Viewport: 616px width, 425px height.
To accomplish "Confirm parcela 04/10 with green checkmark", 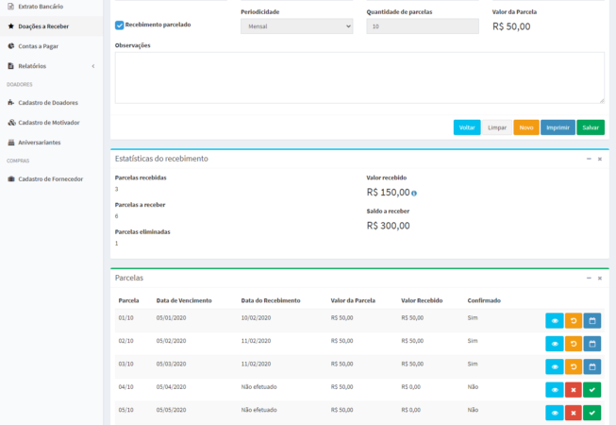I will click(x=592, y=389).
